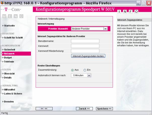Open Automatisch trennen nach dropdown
Viewport: 152px width, 115px height.
pyautogui.click(x=81, y=75)
